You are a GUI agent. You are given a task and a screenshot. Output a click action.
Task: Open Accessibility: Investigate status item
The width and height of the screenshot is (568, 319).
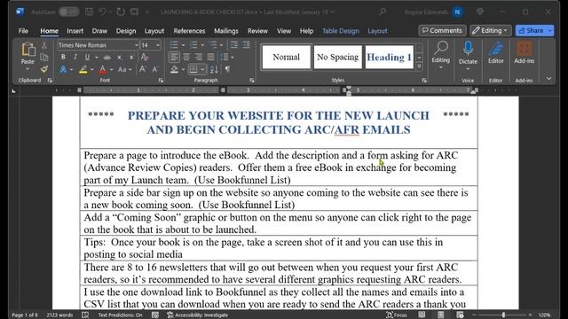(197, 315)
